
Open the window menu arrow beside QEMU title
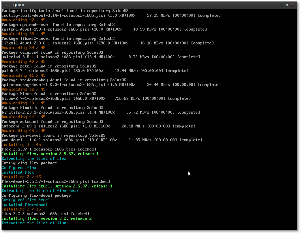click(x=6, y=5)
